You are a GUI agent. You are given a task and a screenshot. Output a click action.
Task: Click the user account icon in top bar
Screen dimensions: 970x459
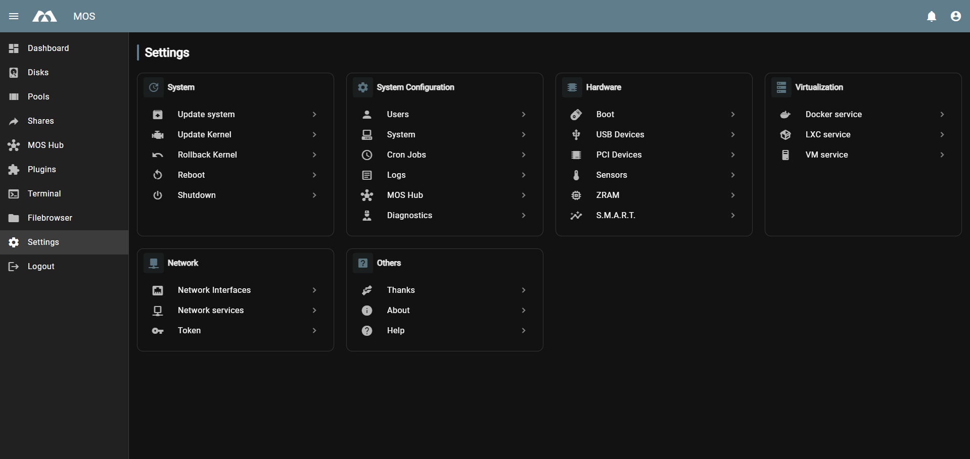point(956,16)
